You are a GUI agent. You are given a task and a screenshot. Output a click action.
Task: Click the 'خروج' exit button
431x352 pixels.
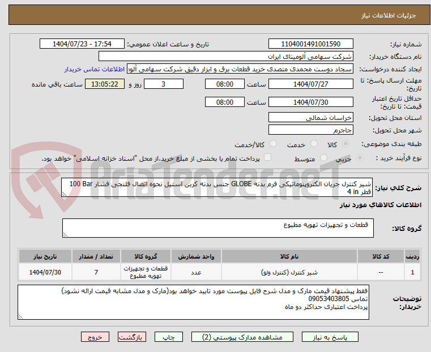pos(95,337)
